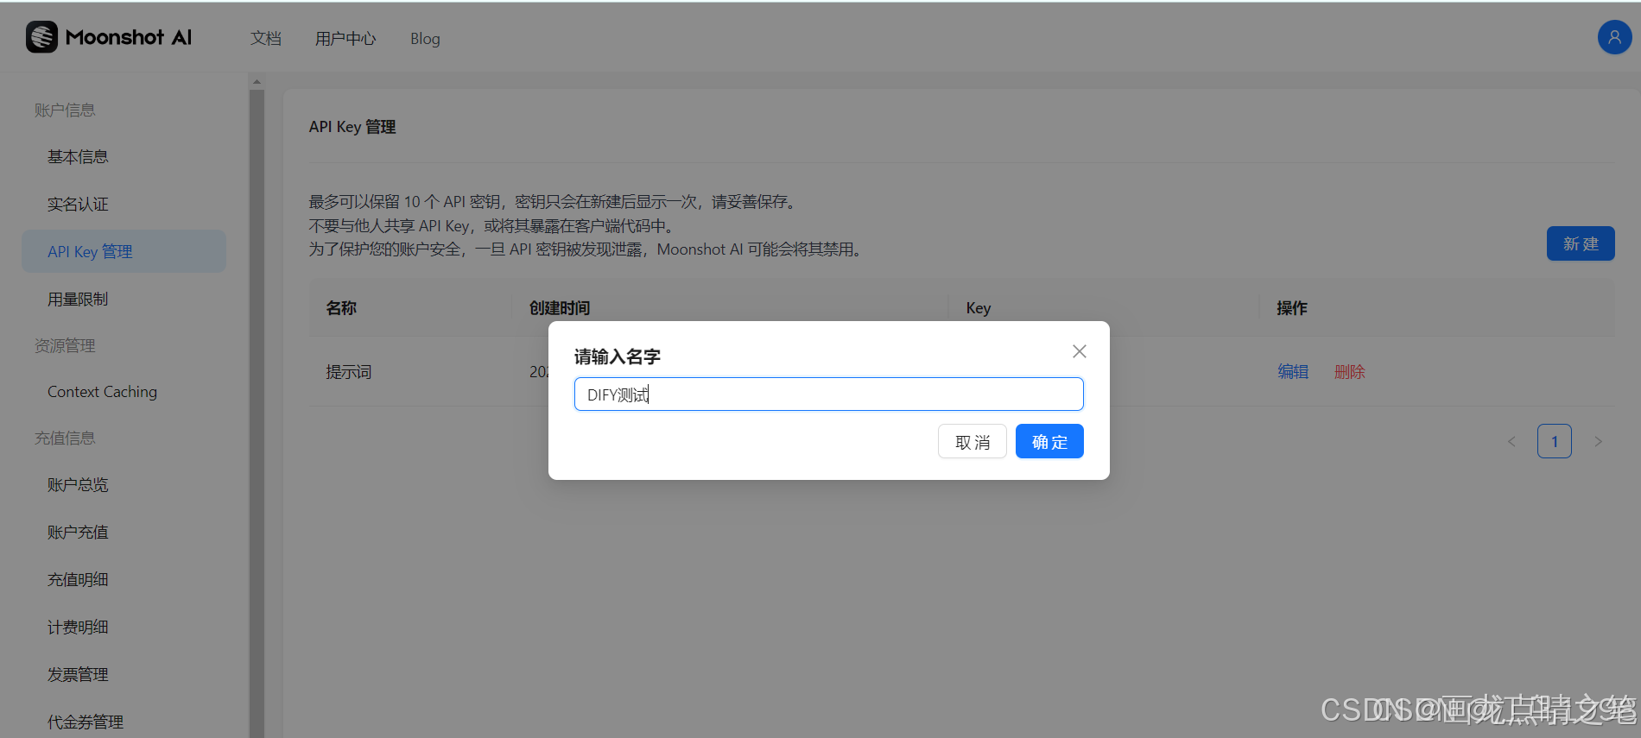
Task: Open the 文档 menu item
Action: click(x=266, y=39)
